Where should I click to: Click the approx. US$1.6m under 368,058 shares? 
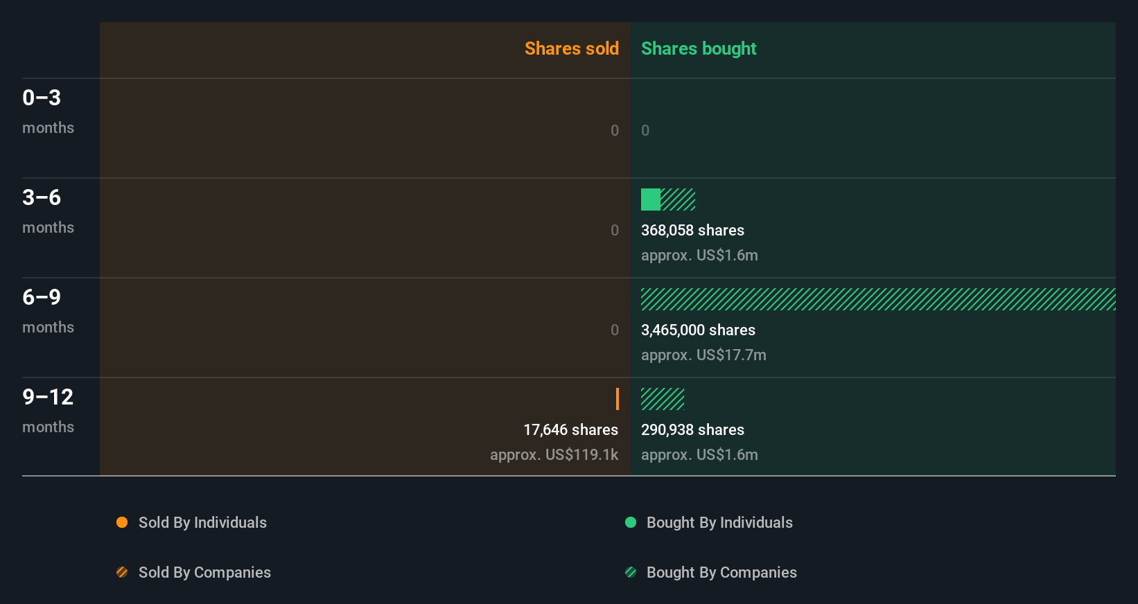tap(699, 256)
